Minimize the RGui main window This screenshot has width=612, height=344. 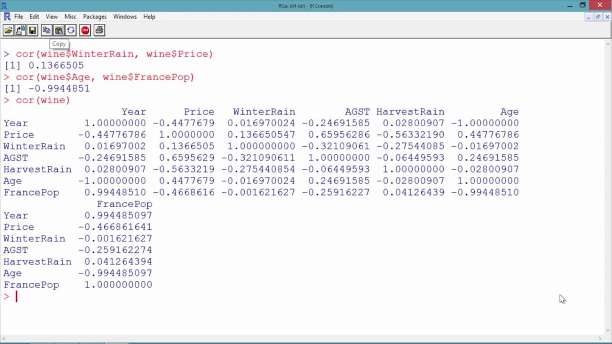(570, 5)
